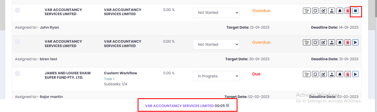Stop the timer in the bottom timer bar

click(x=227, y=105)
